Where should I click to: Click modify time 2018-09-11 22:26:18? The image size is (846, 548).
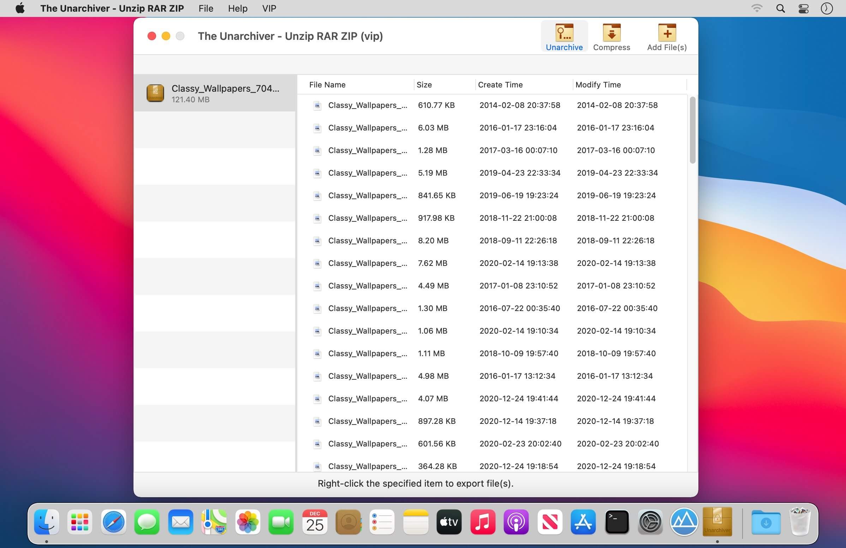click(615, 240)
